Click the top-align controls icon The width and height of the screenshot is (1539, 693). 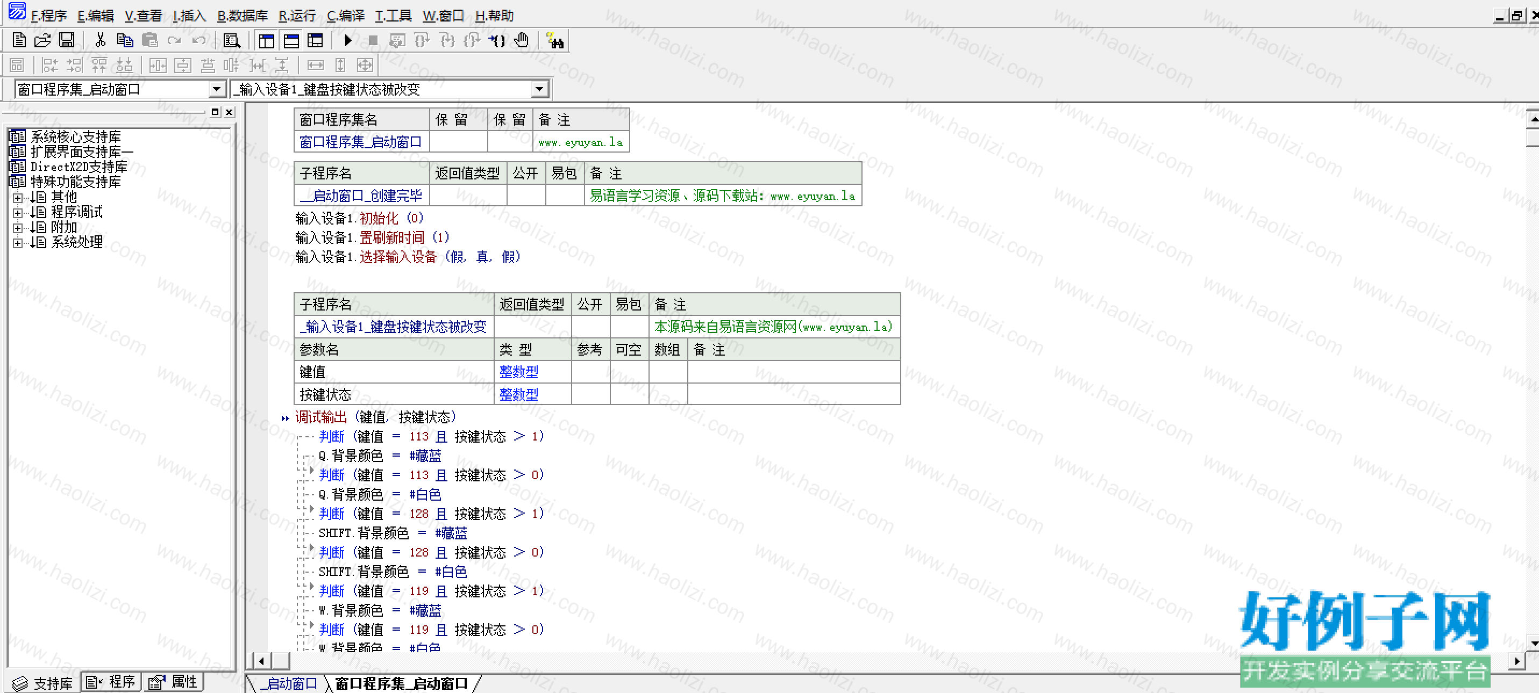pyautogui.click(x=100, y=65)
